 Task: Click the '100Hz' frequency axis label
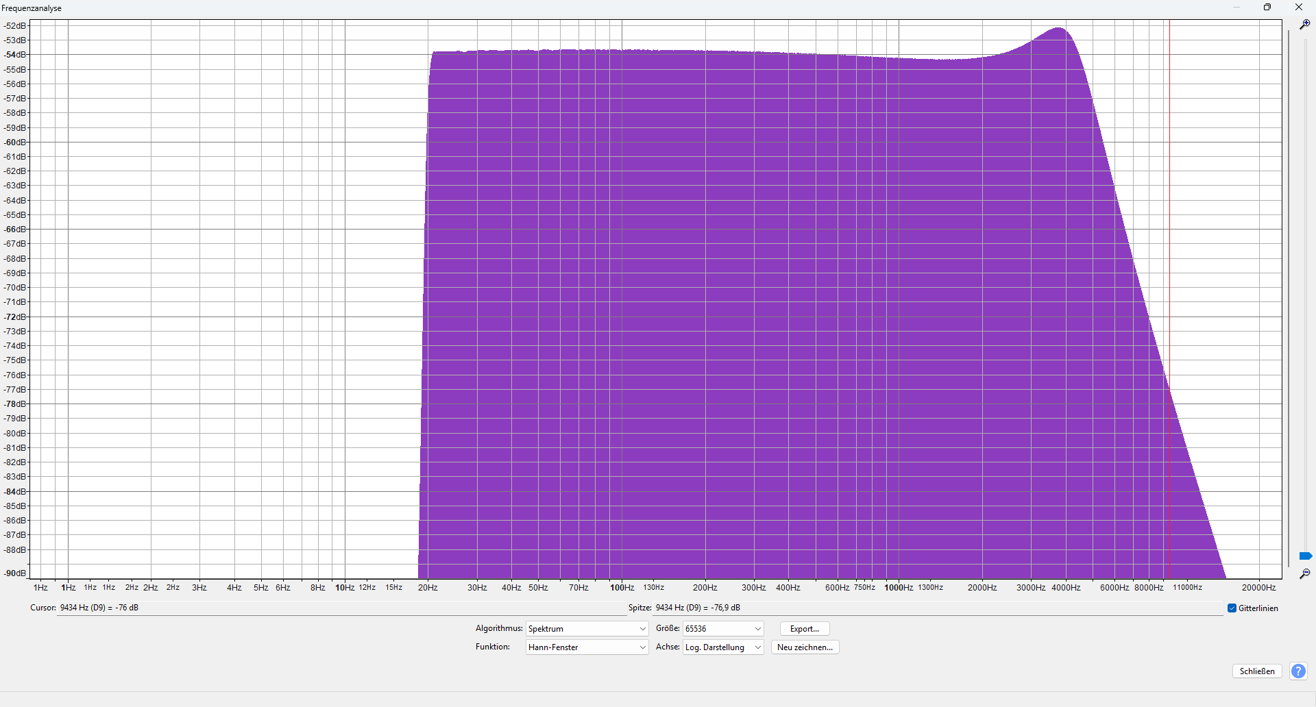click(x=622, y=588)
